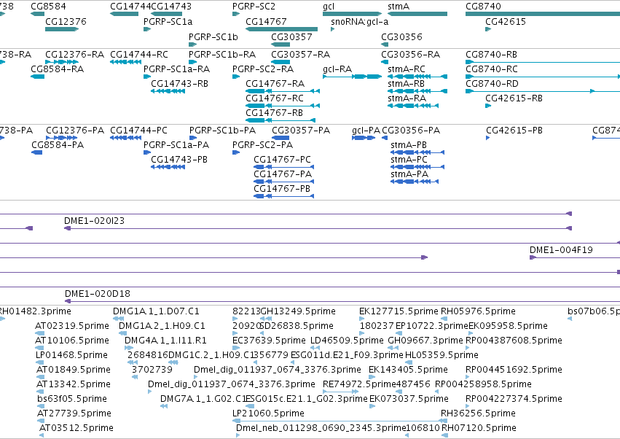Viewport: 620px width, 439px height.
Task: Click the gcl-PA protein label
Action: 366,131
